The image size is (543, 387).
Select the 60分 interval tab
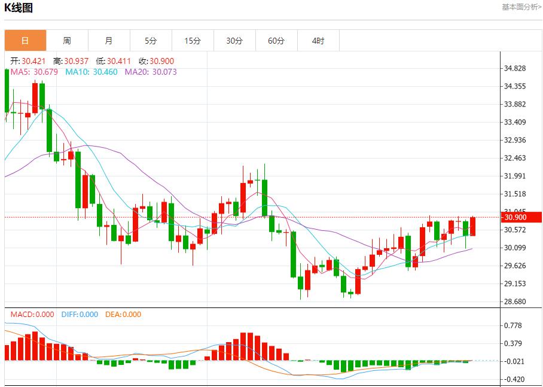[276, 41]
